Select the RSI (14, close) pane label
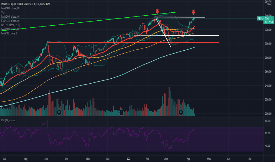The width and height of the screenshot is (275, 162). pyautogui.click(x=8, y=120)
